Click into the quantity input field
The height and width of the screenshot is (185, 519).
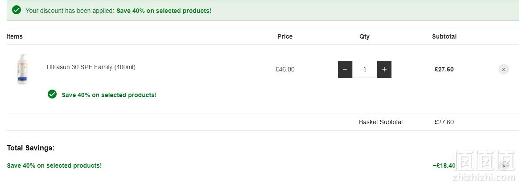(x=364, y=70)
